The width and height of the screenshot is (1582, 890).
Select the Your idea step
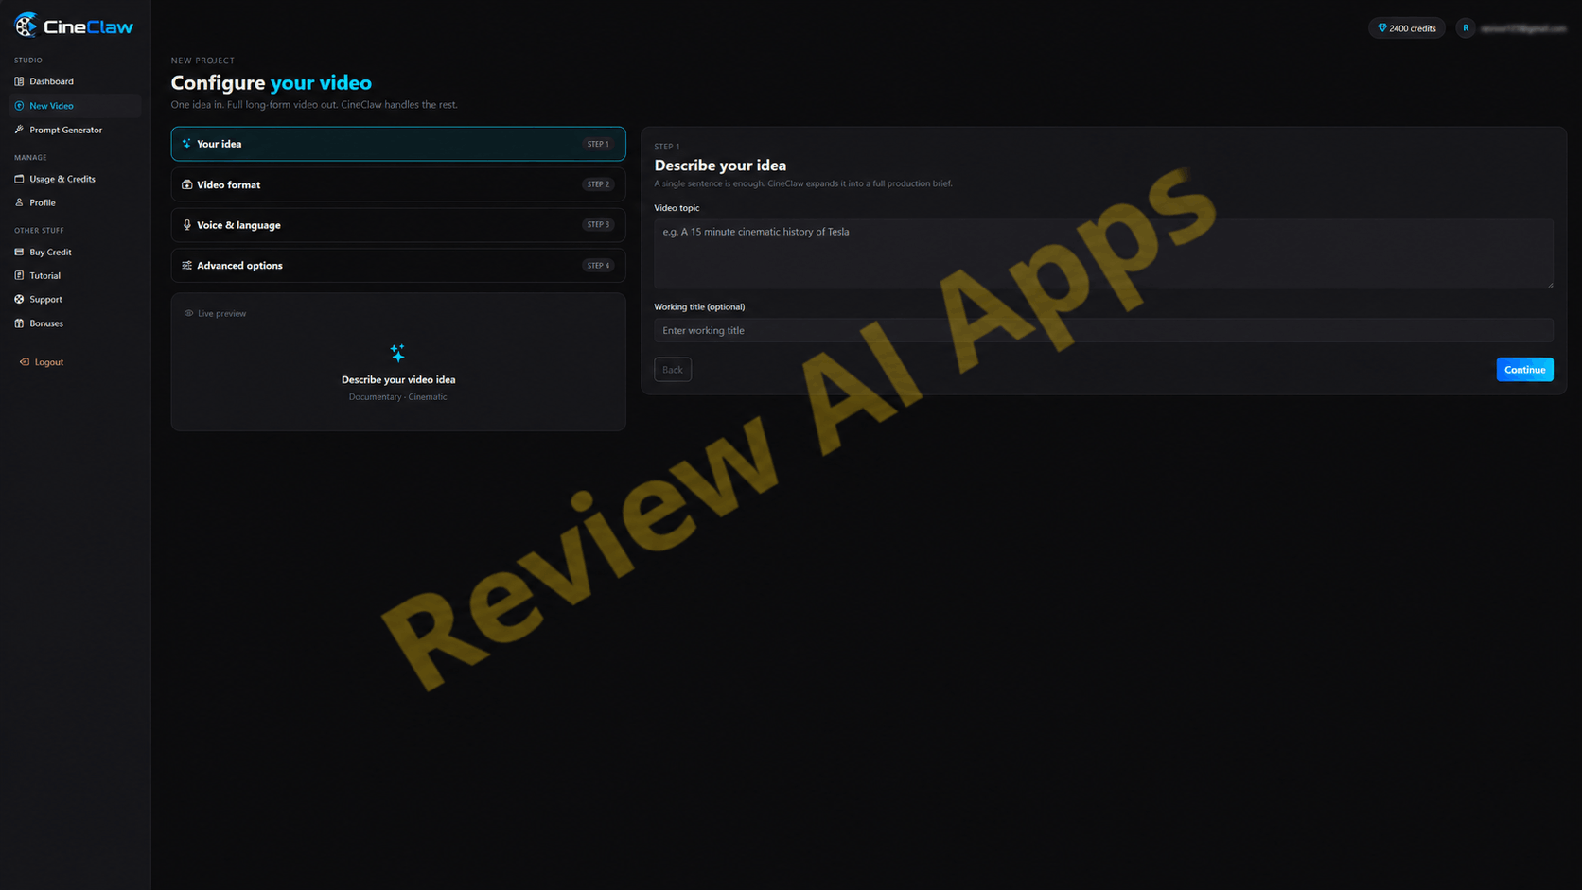(398, 144)
